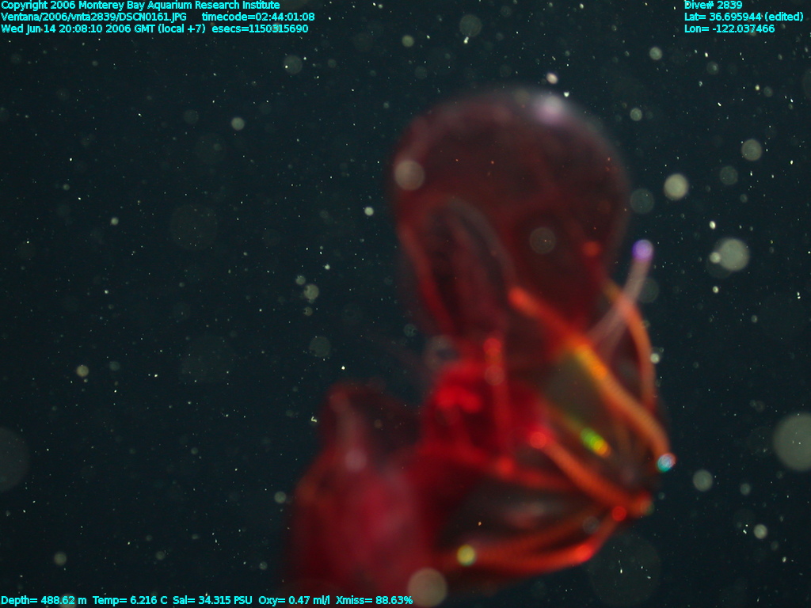
Task: Click the copyright Monterey Bay Aquarium Research Institute text
Action: pos(141,6)
